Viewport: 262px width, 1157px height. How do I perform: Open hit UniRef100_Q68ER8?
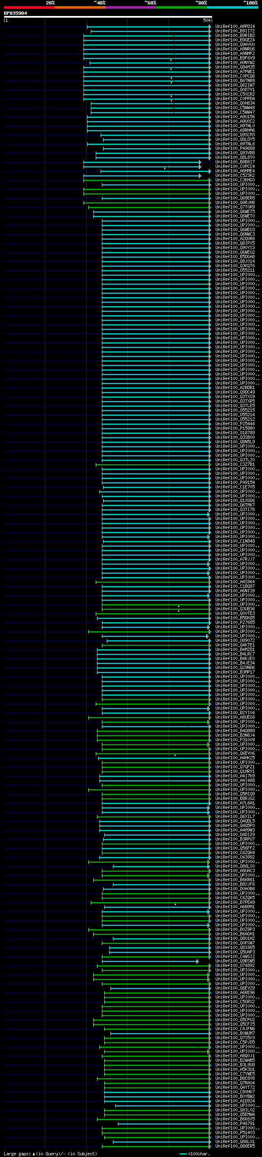(x=235, y=198)
